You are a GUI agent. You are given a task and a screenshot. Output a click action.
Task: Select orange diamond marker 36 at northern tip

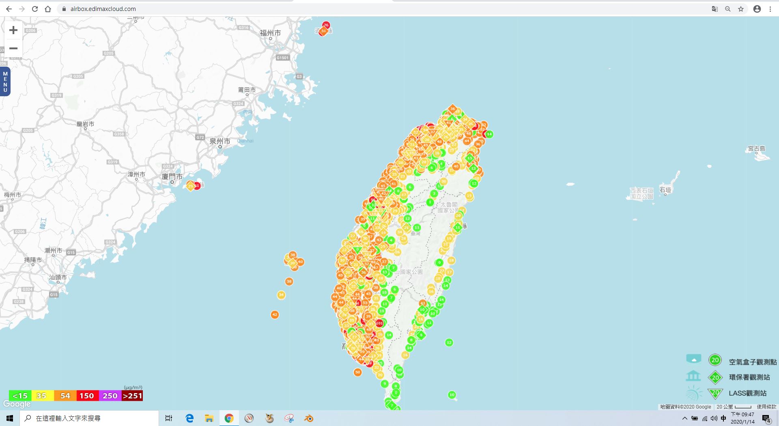click(452, 109)
